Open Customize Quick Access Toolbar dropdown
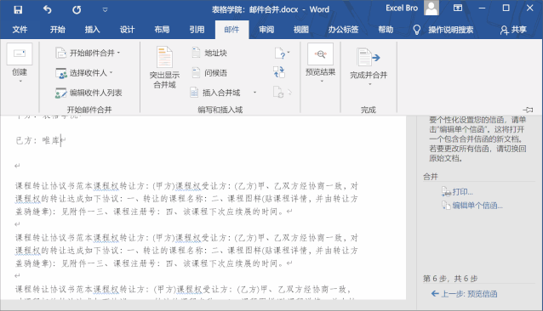 coord(105,9)
